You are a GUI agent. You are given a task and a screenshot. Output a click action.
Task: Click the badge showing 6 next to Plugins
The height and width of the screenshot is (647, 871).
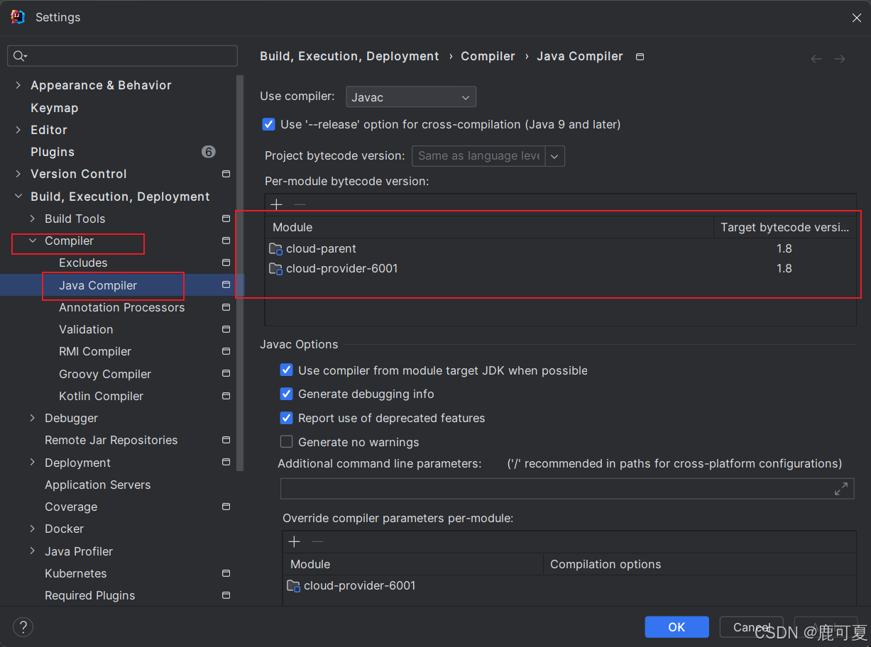(x=208, y=151)
